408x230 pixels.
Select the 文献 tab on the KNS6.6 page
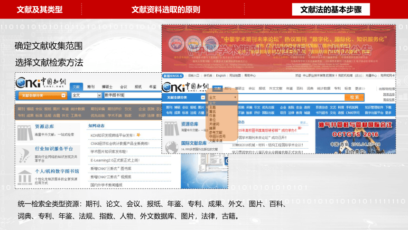click(217, 88)
